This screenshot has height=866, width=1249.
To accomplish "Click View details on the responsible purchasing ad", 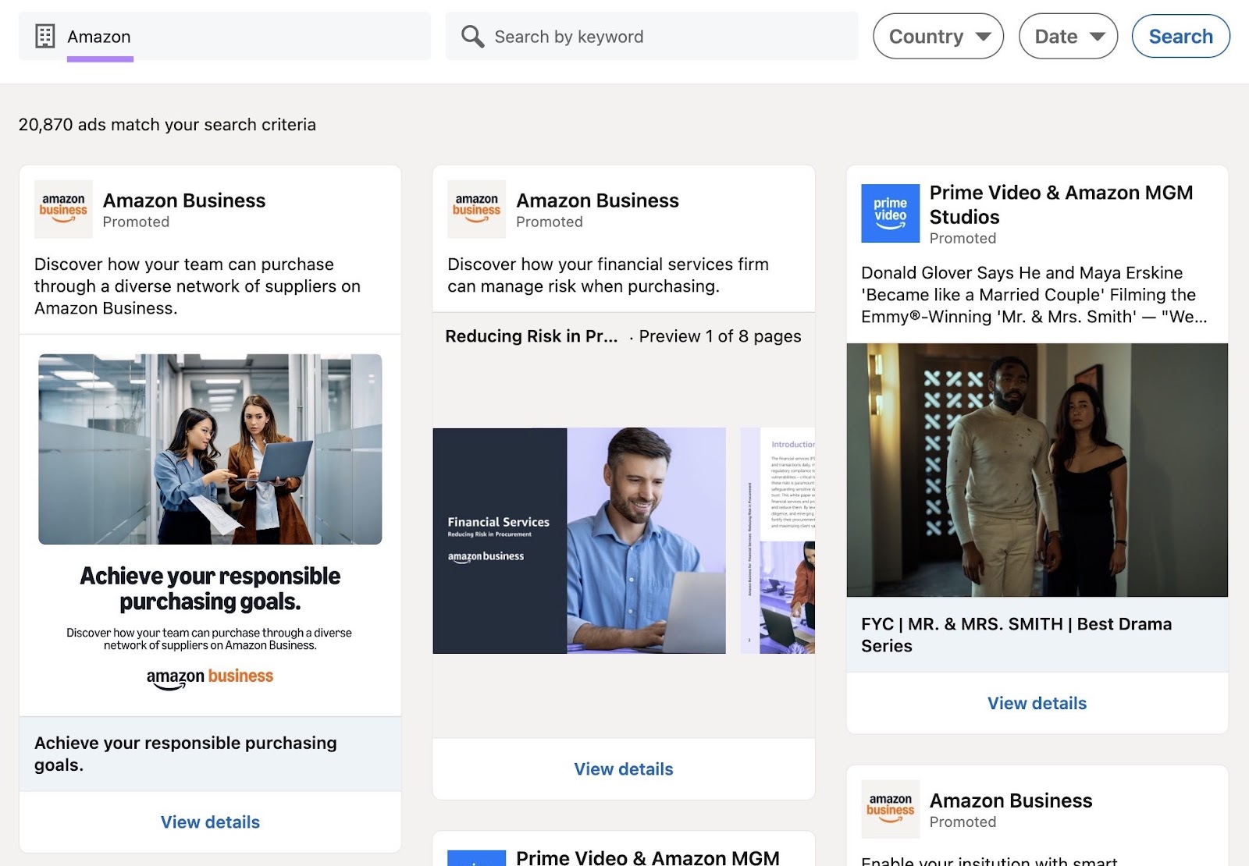I will (209, 822).
